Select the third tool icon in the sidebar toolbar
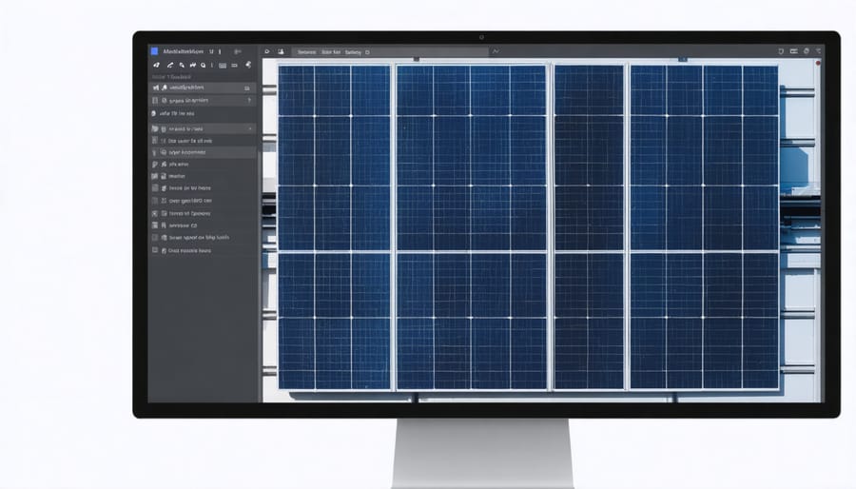856x489 pixels. pos(182,65)
